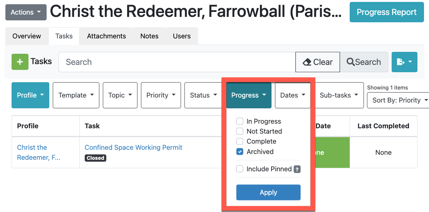Screen dimensions: 429x212
Task: Focus the tasks Search input field
Action: [177, 62]
